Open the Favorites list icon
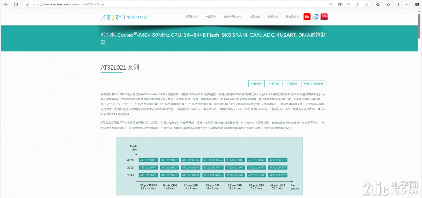Screen dimensions: 422x198 point(388,4)
